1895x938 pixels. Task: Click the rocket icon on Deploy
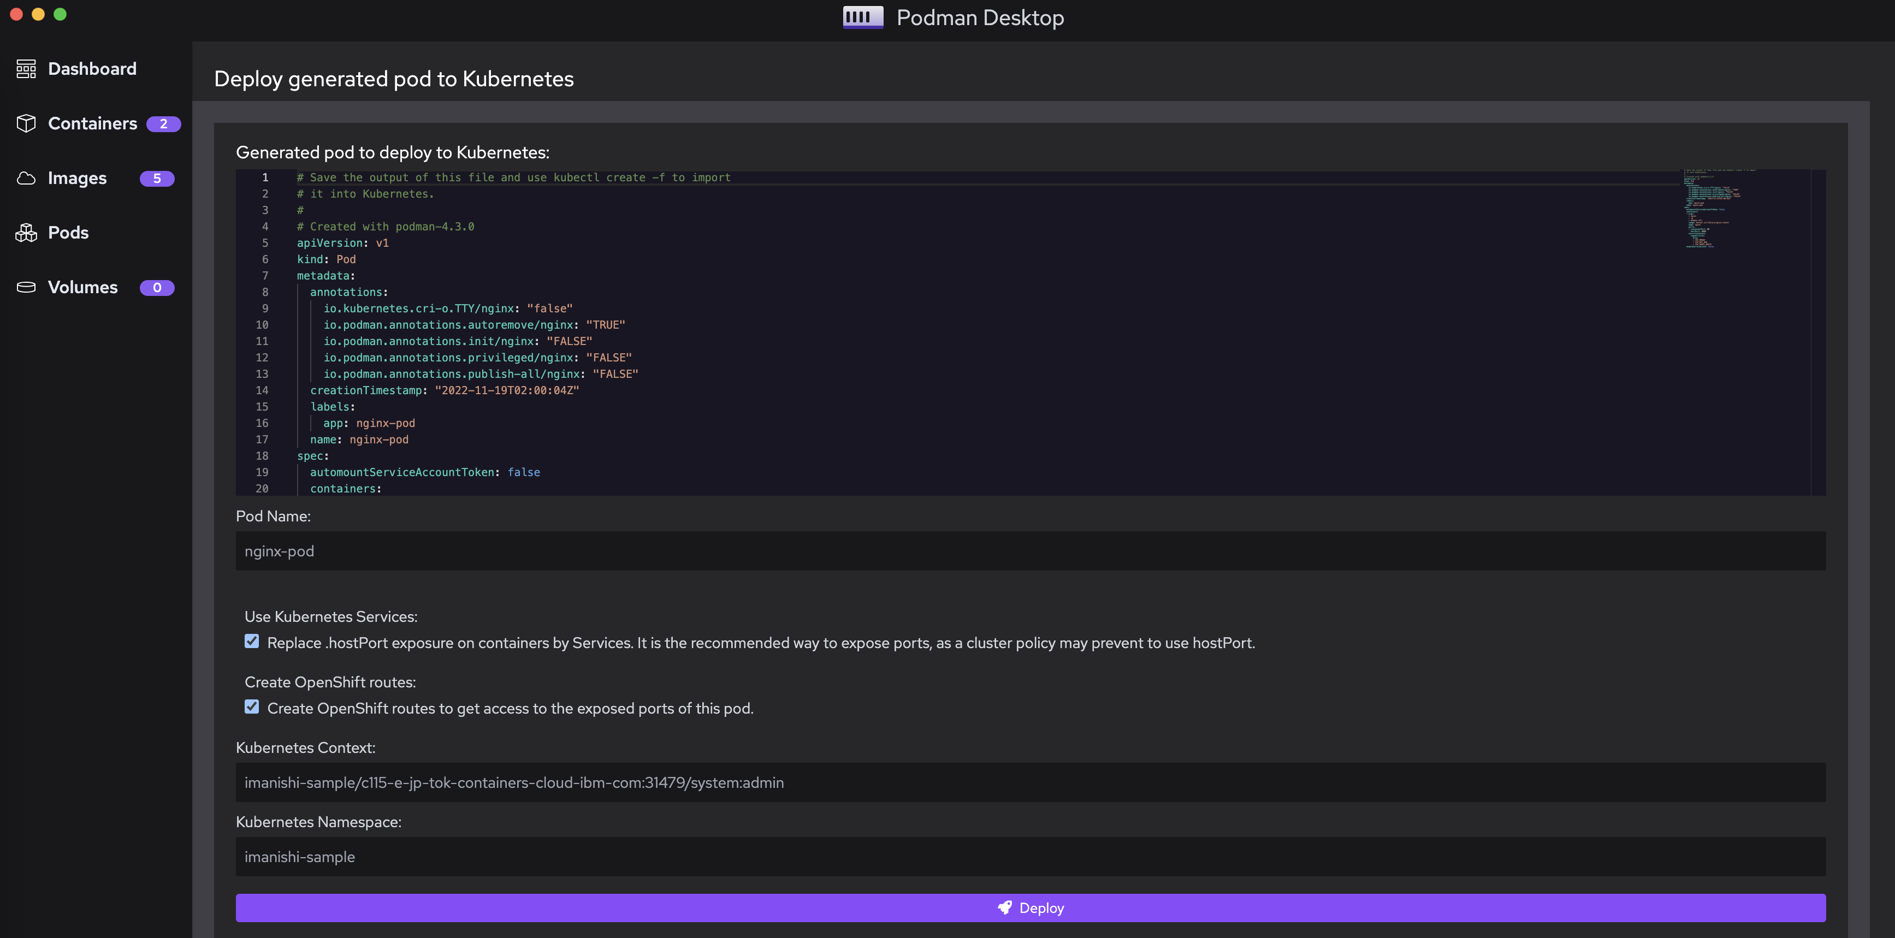(x=1004, y=908)
